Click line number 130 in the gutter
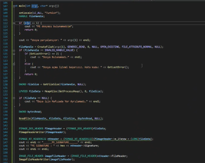This screenshot has height=163, width=205. (5, 84)
